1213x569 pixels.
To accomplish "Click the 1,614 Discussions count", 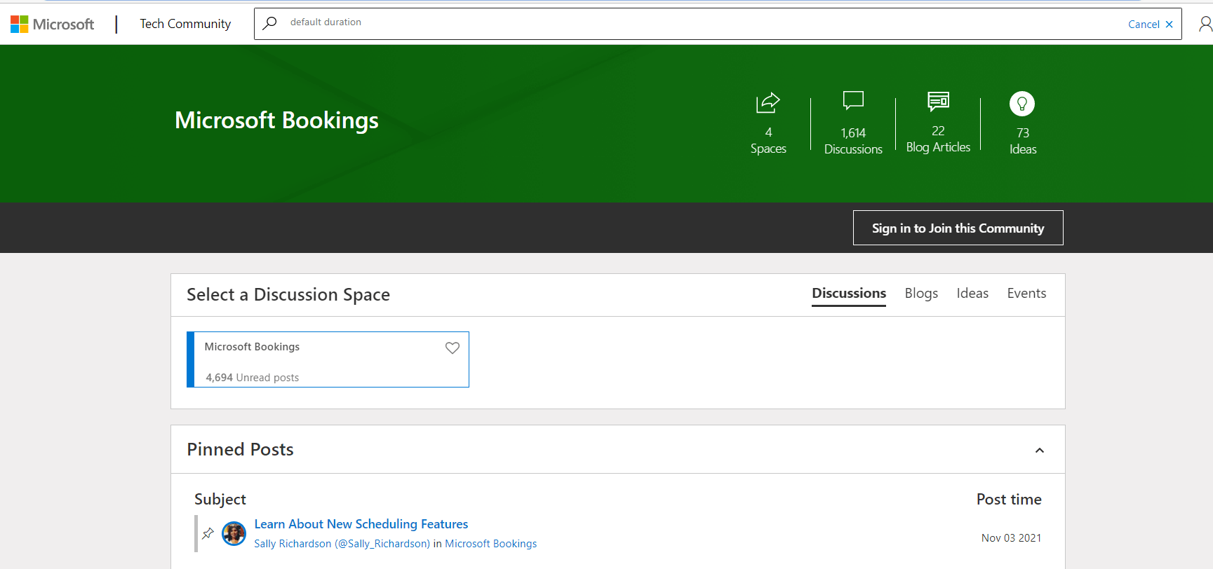I will point(853,141).
